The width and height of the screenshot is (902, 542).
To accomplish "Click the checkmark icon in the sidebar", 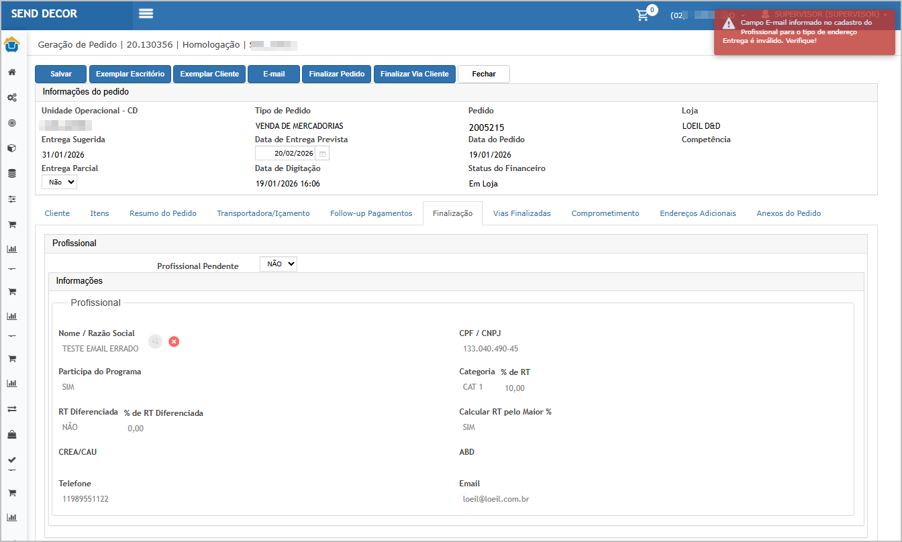I will (x=12, y=459).
